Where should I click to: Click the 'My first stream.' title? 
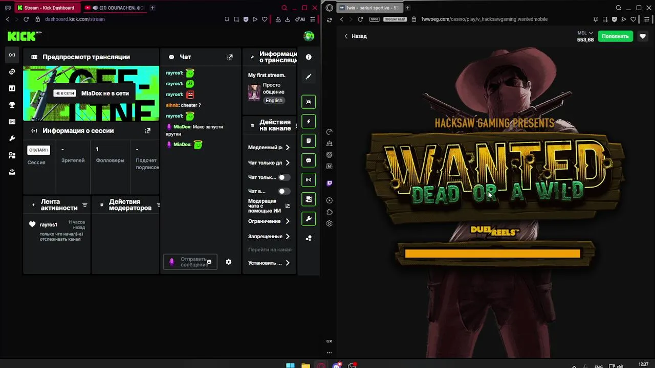[267, 75]
